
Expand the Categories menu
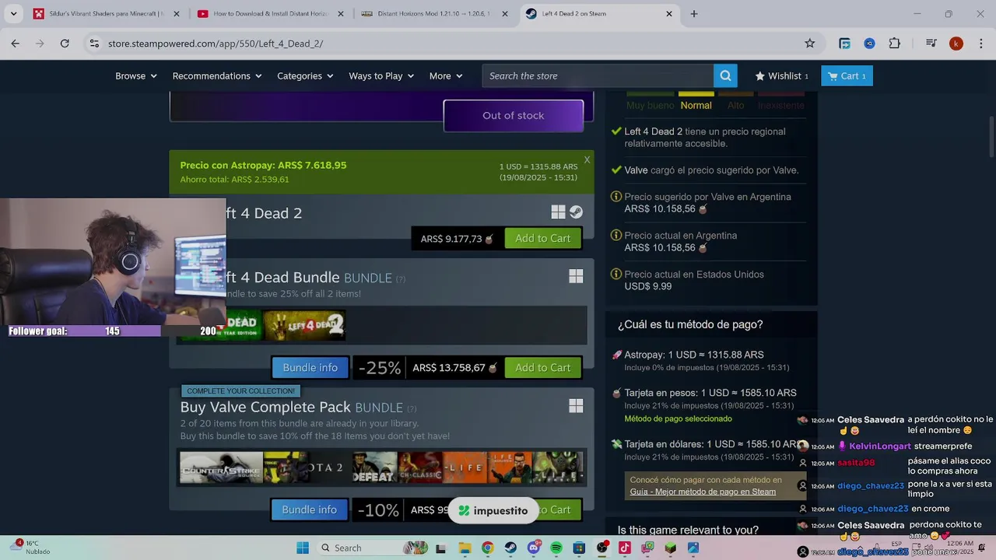(305, 75)
